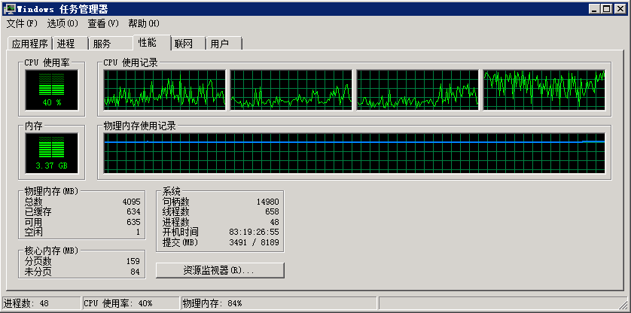This screenshot has width=631, height=313.
Task: Click the 句柄数 value 14980
Action: tap(267, 202)
